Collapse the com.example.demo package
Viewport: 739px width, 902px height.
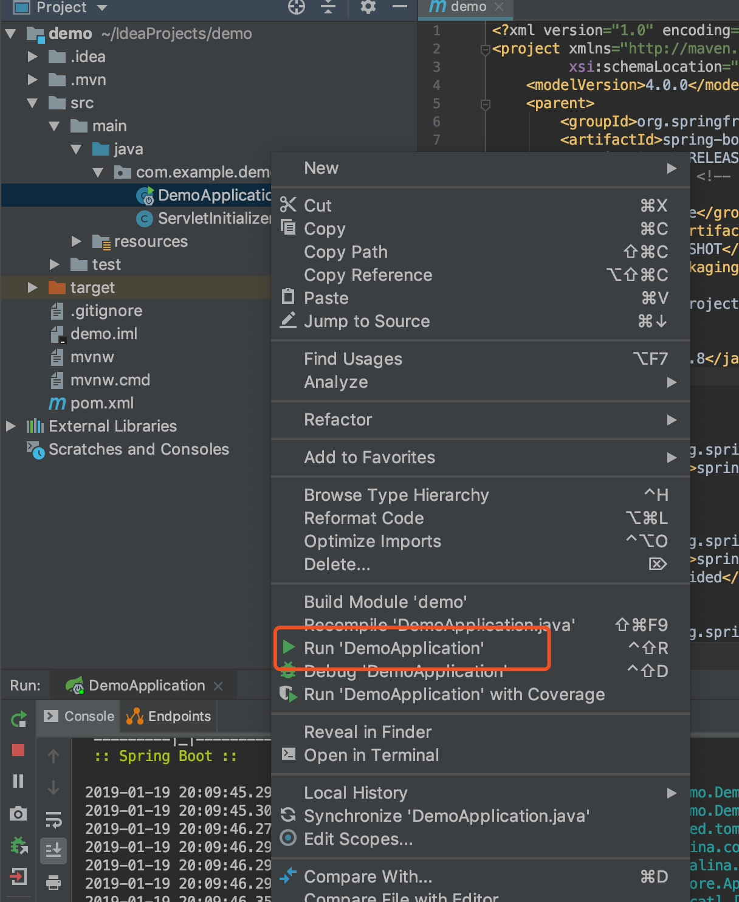pos(98,172)
